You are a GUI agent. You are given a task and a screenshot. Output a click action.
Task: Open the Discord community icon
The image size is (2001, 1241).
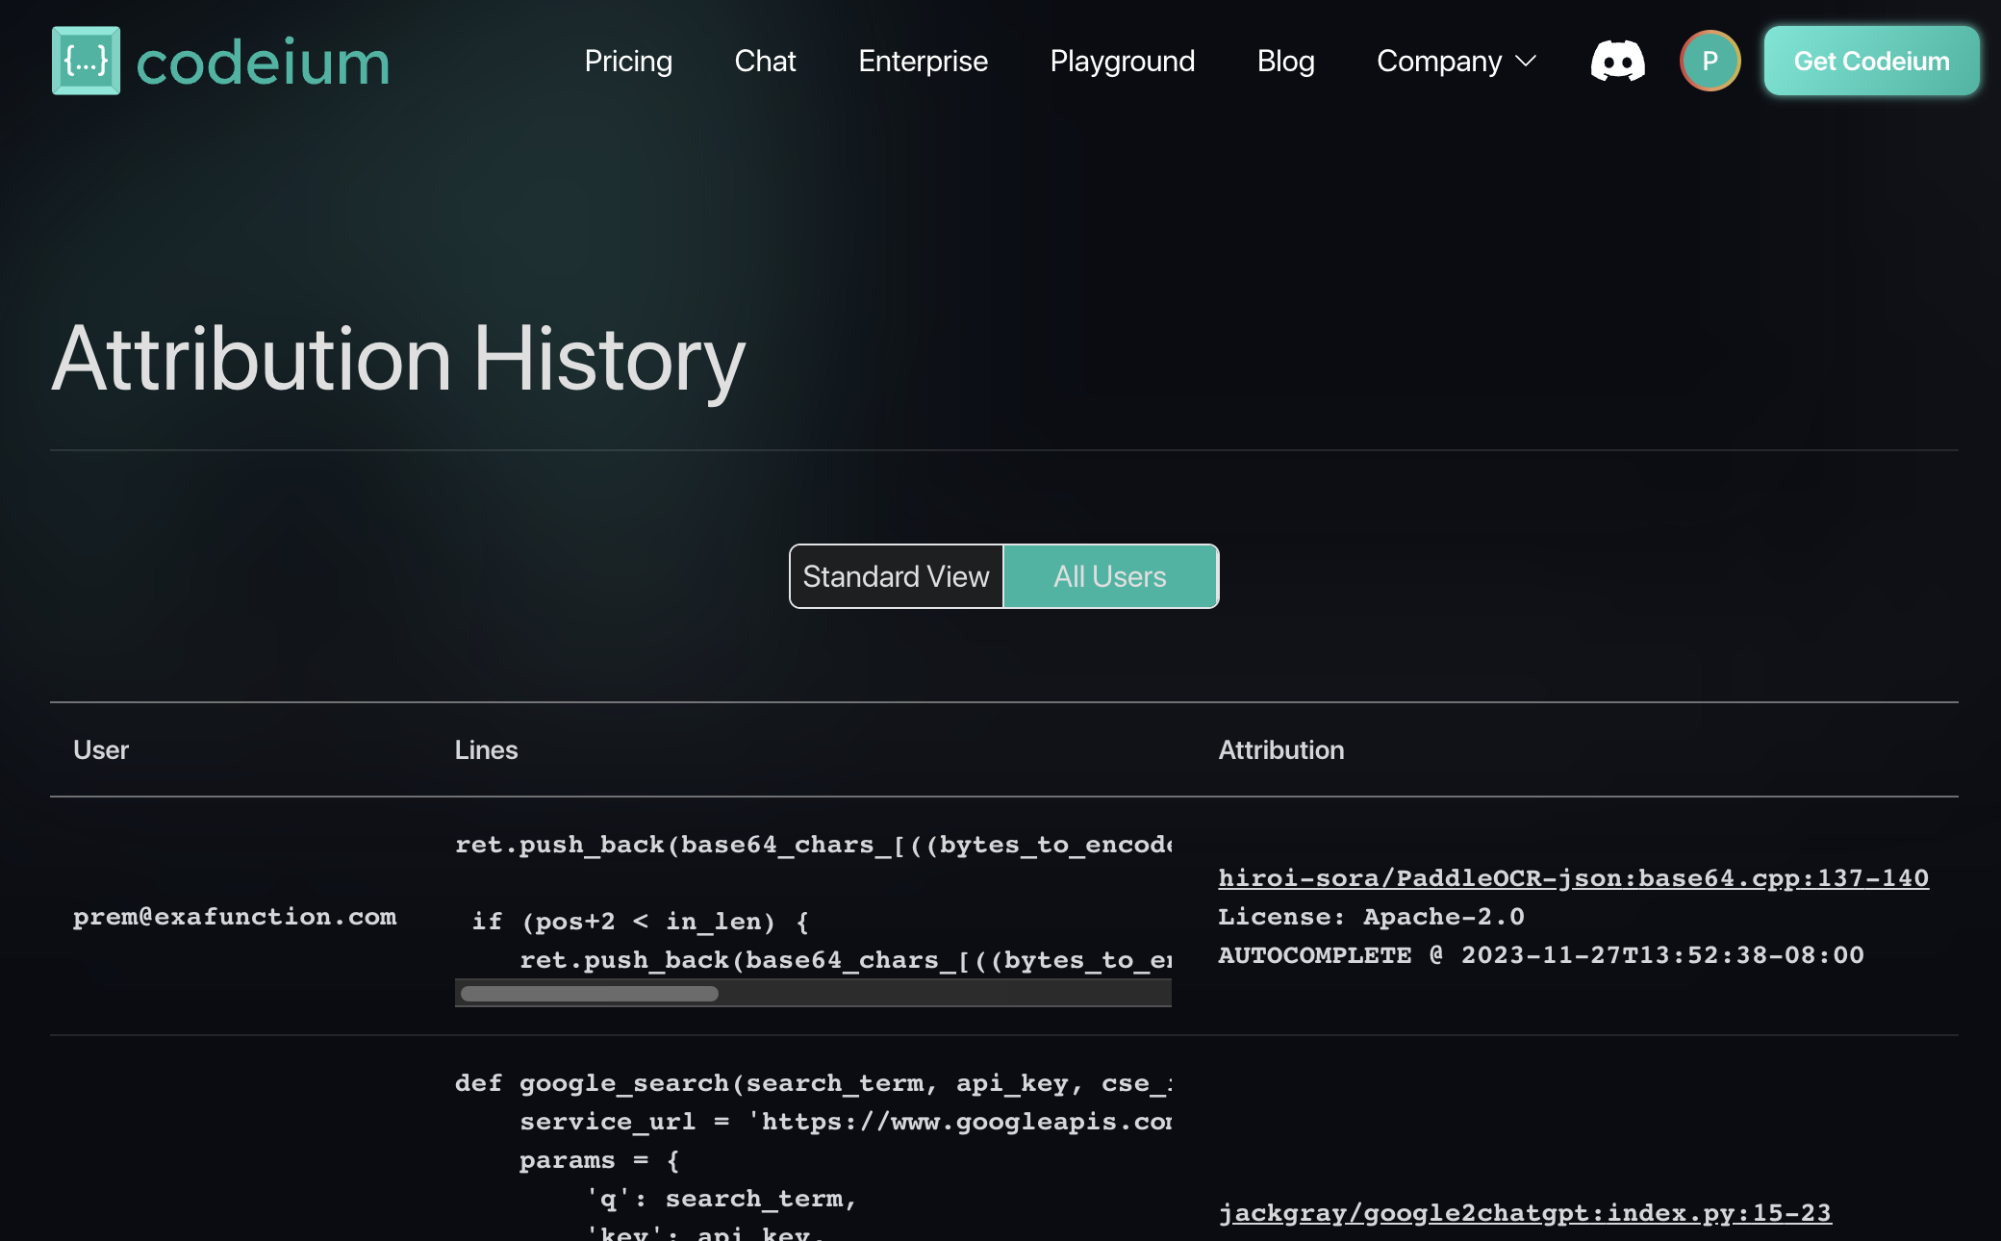[1617, 61]
